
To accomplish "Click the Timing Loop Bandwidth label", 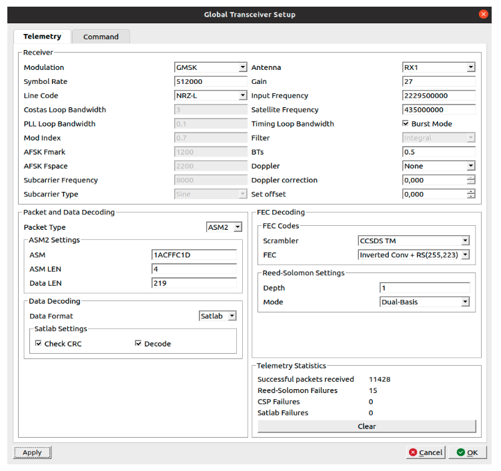I will 293,124.
